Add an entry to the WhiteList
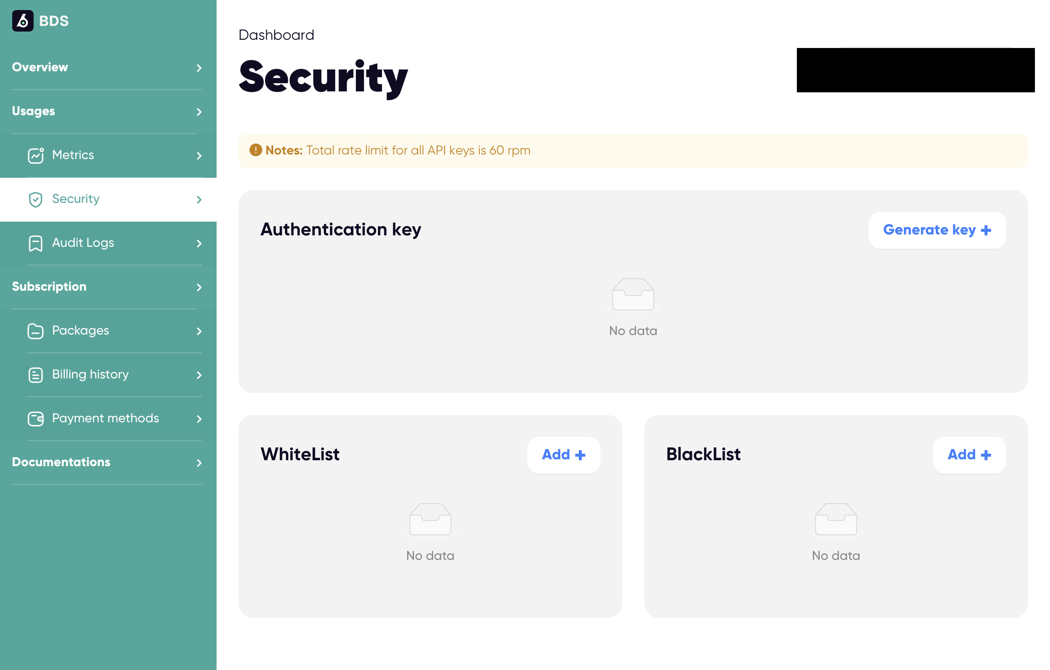The image size is (1050, 670). 563,455
